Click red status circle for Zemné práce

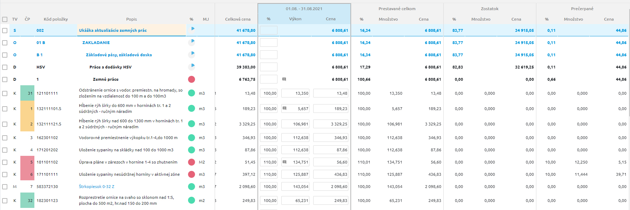click(x=192, y=79)
